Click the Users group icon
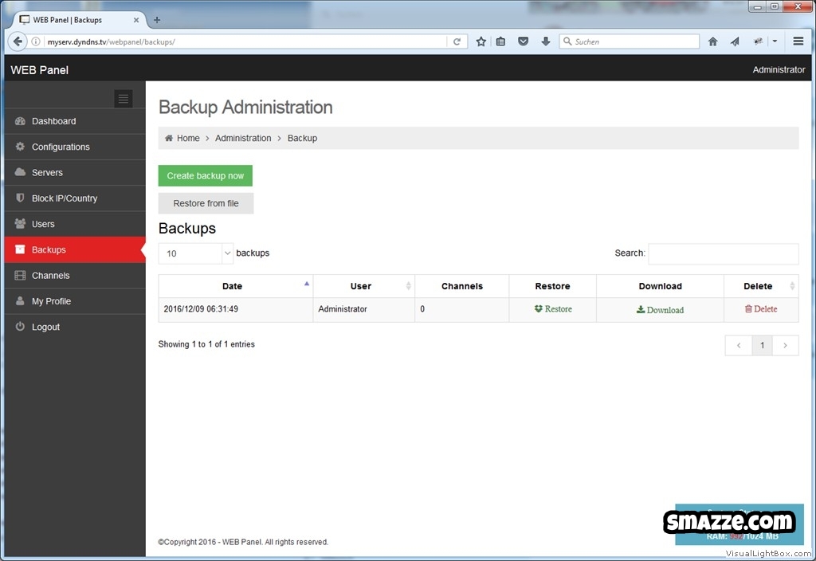This screenshot has height=561, width=816. coord(20,224)
